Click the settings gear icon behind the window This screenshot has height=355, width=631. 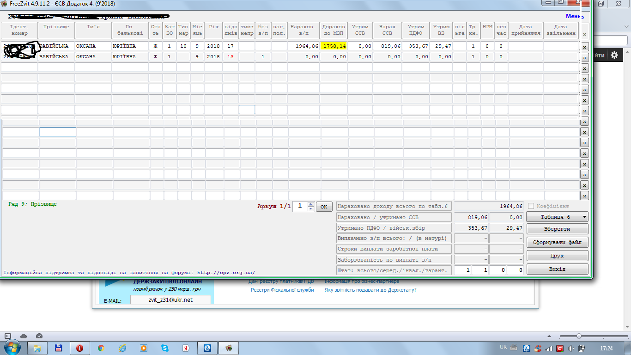pyautogui.click(x=614, y=55)
